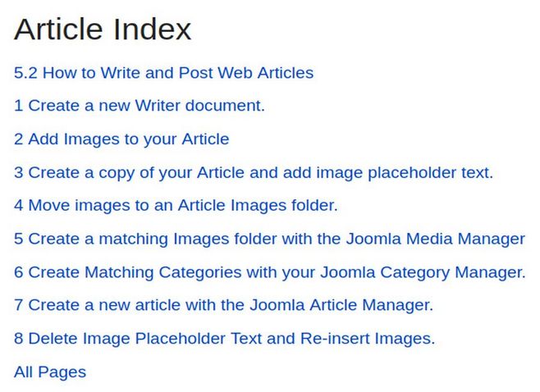Open section 5 about Joomla Media Manager
This screenshot has height=392, width=540.
click(269, 239)
